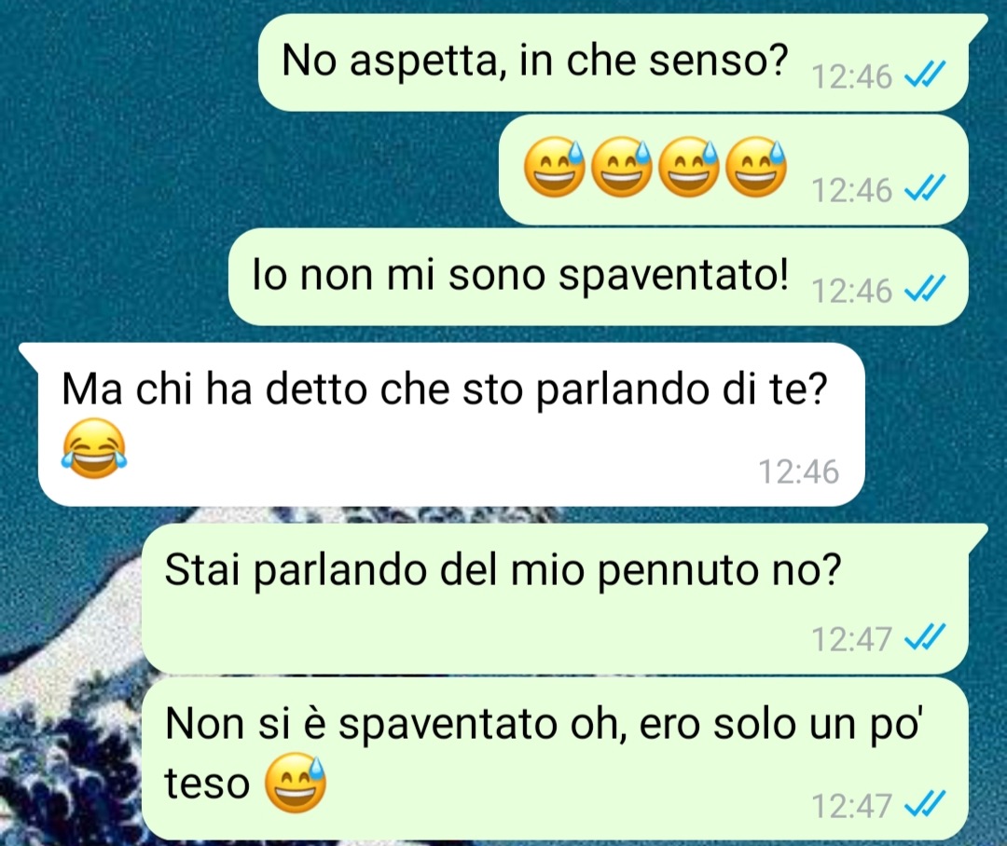Tap the 12:47 timestamp on the "pennuto" message

[x=851, y=638]
